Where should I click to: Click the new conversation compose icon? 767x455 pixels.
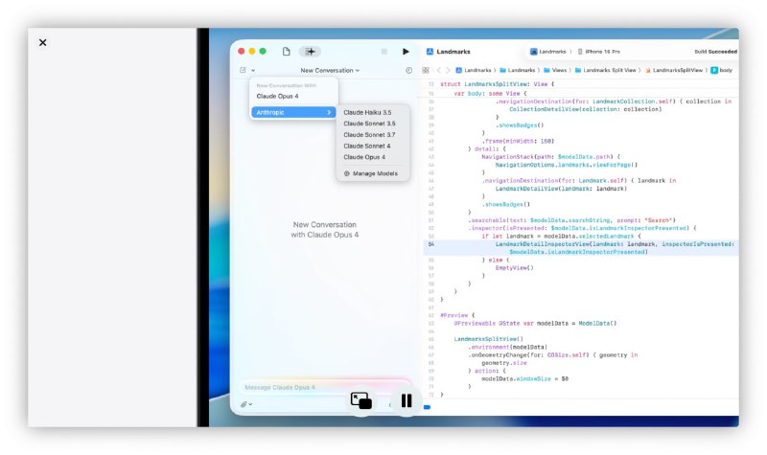(x=244, y=70)
